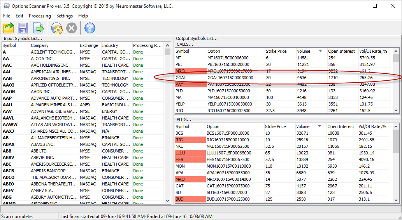Sort input list by Exchange column
Viewport: 402px width, 220px height.
(90, 45)
